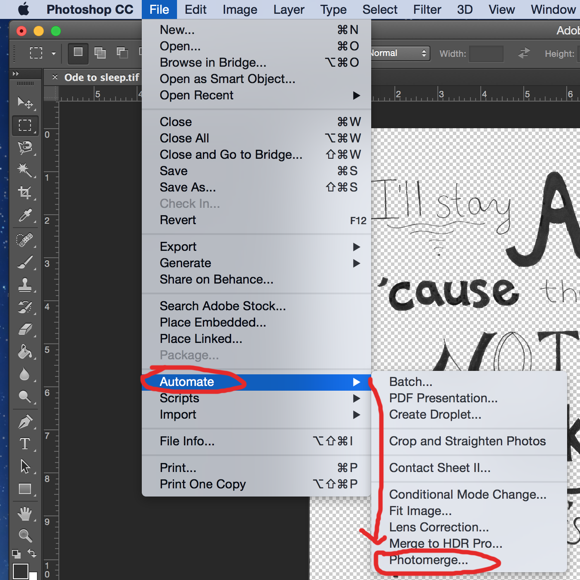
Task: Select the Magic Wand tool
Action: pyautogui.click(x=24, y=170)
